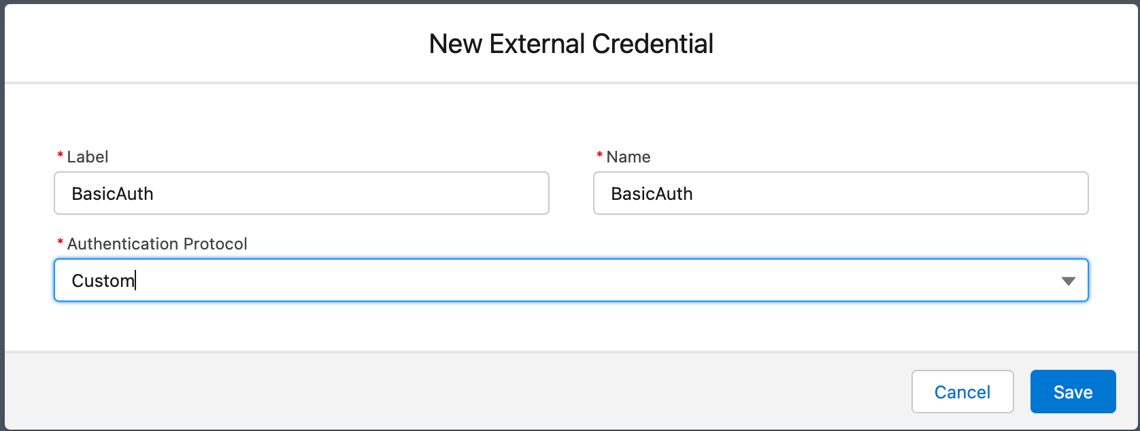This screenshot has width=1140, height=431.
Task: Click the red asterisk beside Label
Action: 61,156
